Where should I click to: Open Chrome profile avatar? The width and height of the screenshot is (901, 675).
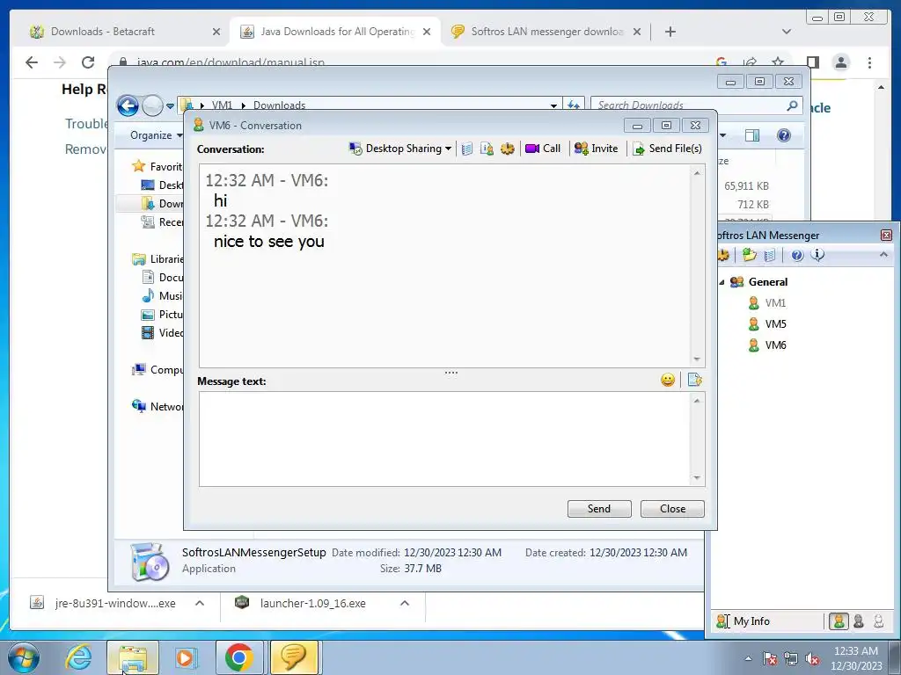click(840, 62)
